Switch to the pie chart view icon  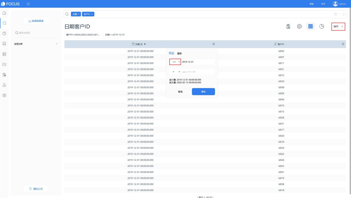click(321, 26)
